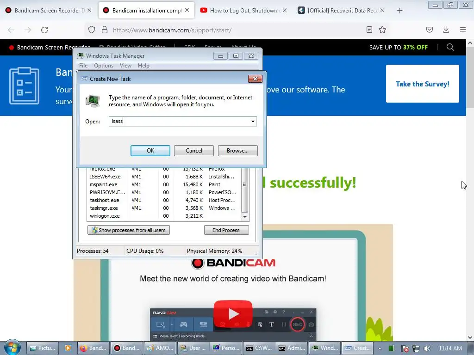Open the tracking protection shield icon
This screenshot has width=474, height=355.
pyautogui.click(x=92, y=30)
